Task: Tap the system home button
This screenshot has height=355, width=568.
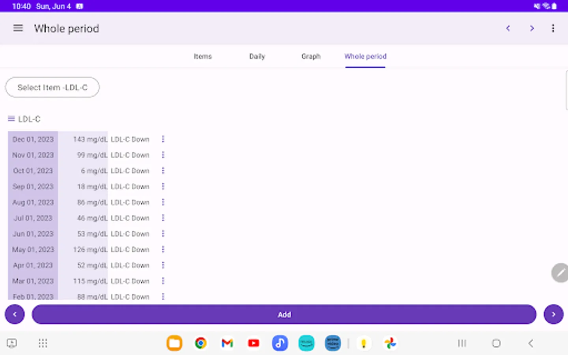Action: [x=496, y=343]
